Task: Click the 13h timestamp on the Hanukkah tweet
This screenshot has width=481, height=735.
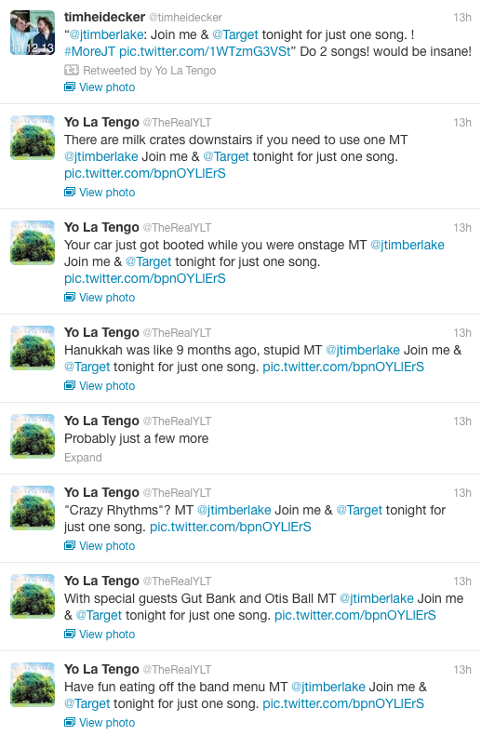Action: point(462,333)
